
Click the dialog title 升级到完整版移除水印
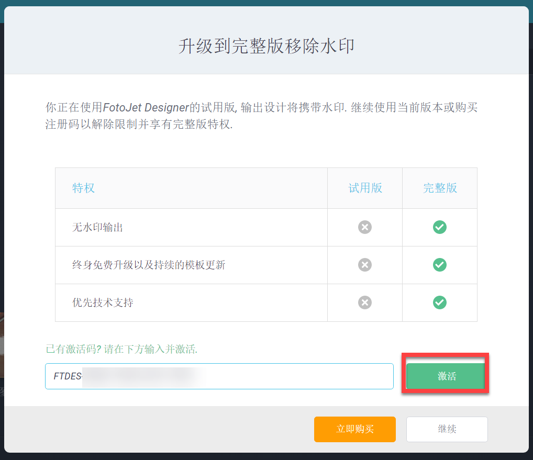(266, 46)
